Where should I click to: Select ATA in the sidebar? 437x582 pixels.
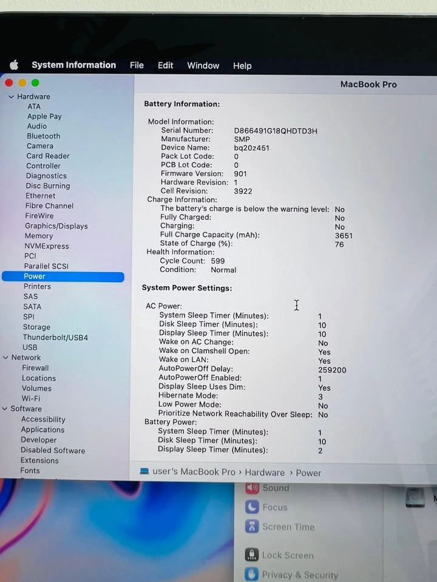tap(34, 106)
